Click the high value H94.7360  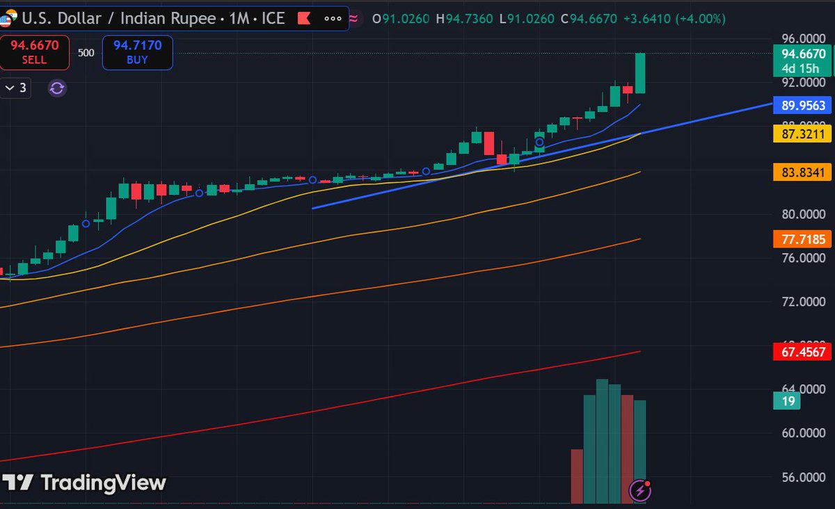point(464,18)
